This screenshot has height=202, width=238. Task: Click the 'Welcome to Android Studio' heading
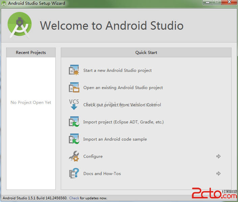111,26
